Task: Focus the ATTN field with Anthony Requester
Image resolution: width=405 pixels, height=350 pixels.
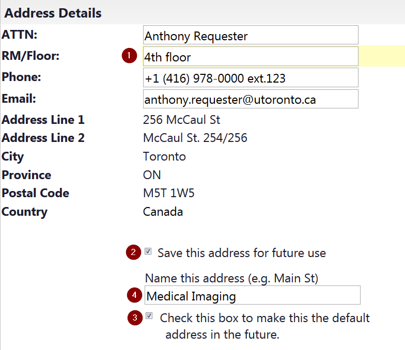Action: tap(251, 36)
